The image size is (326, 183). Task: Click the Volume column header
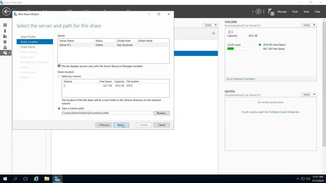(68, 81)
